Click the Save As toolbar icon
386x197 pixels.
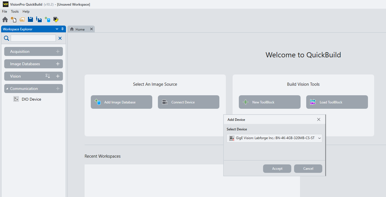point(39,19)
